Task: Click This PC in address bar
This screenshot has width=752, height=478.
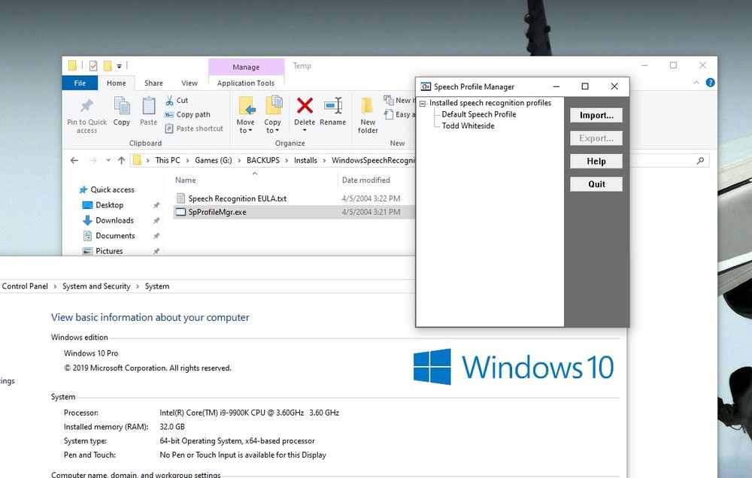Action: 168,160
